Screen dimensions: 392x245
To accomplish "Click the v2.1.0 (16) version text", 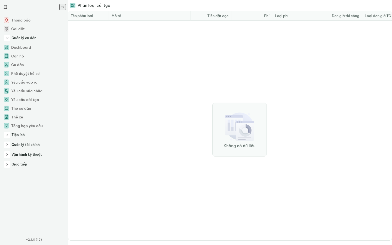I will click(34, 240).
